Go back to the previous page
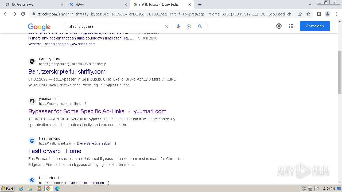The height and width of the screenshot is (192, 342). click(6, 14)
